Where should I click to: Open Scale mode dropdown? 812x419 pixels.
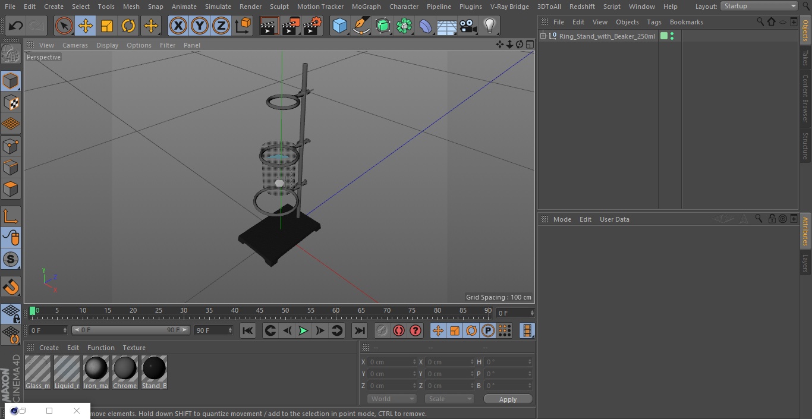[x=449, y=399]
